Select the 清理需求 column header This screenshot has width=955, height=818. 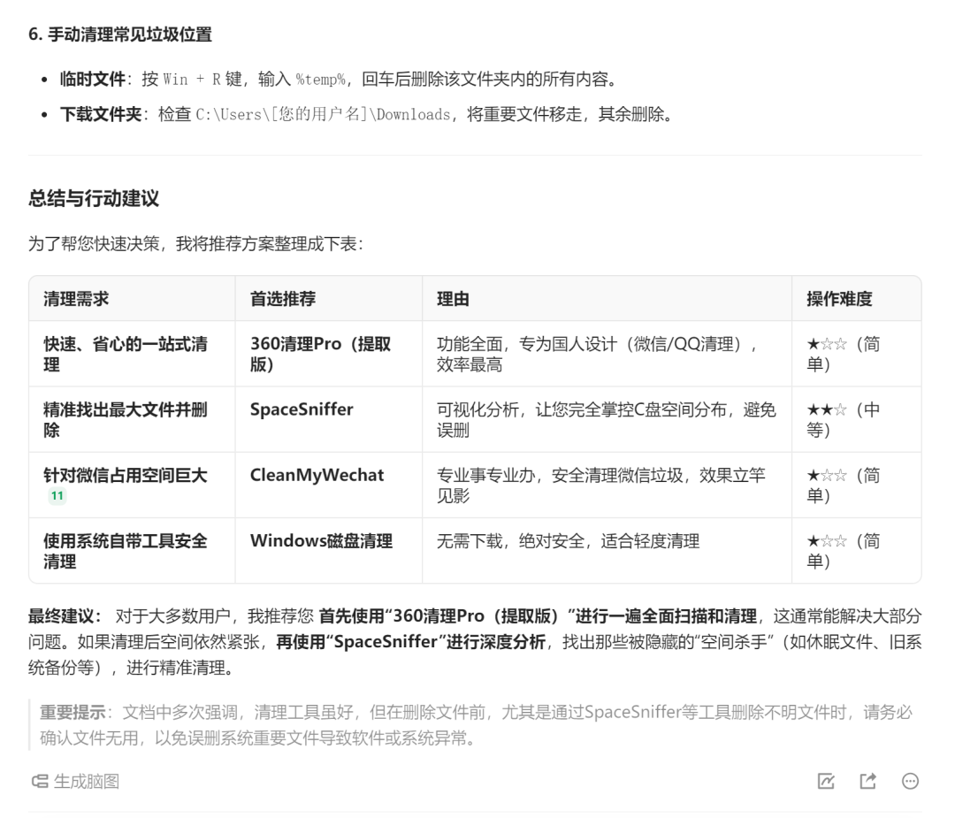click(132, 298)
